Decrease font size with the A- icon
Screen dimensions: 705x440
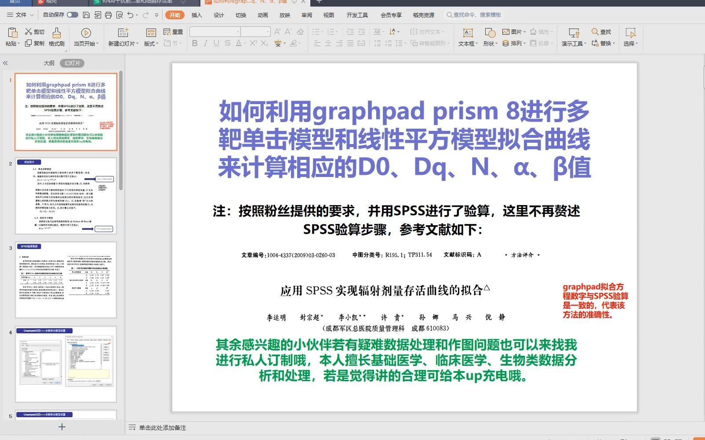coord(288,32)
